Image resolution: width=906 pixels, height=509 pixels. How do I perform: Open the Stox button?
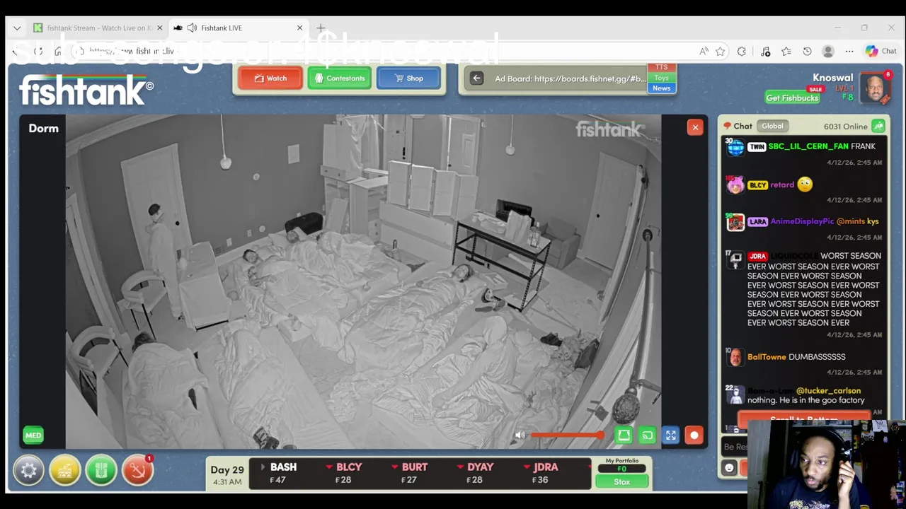tap(621, 481)
